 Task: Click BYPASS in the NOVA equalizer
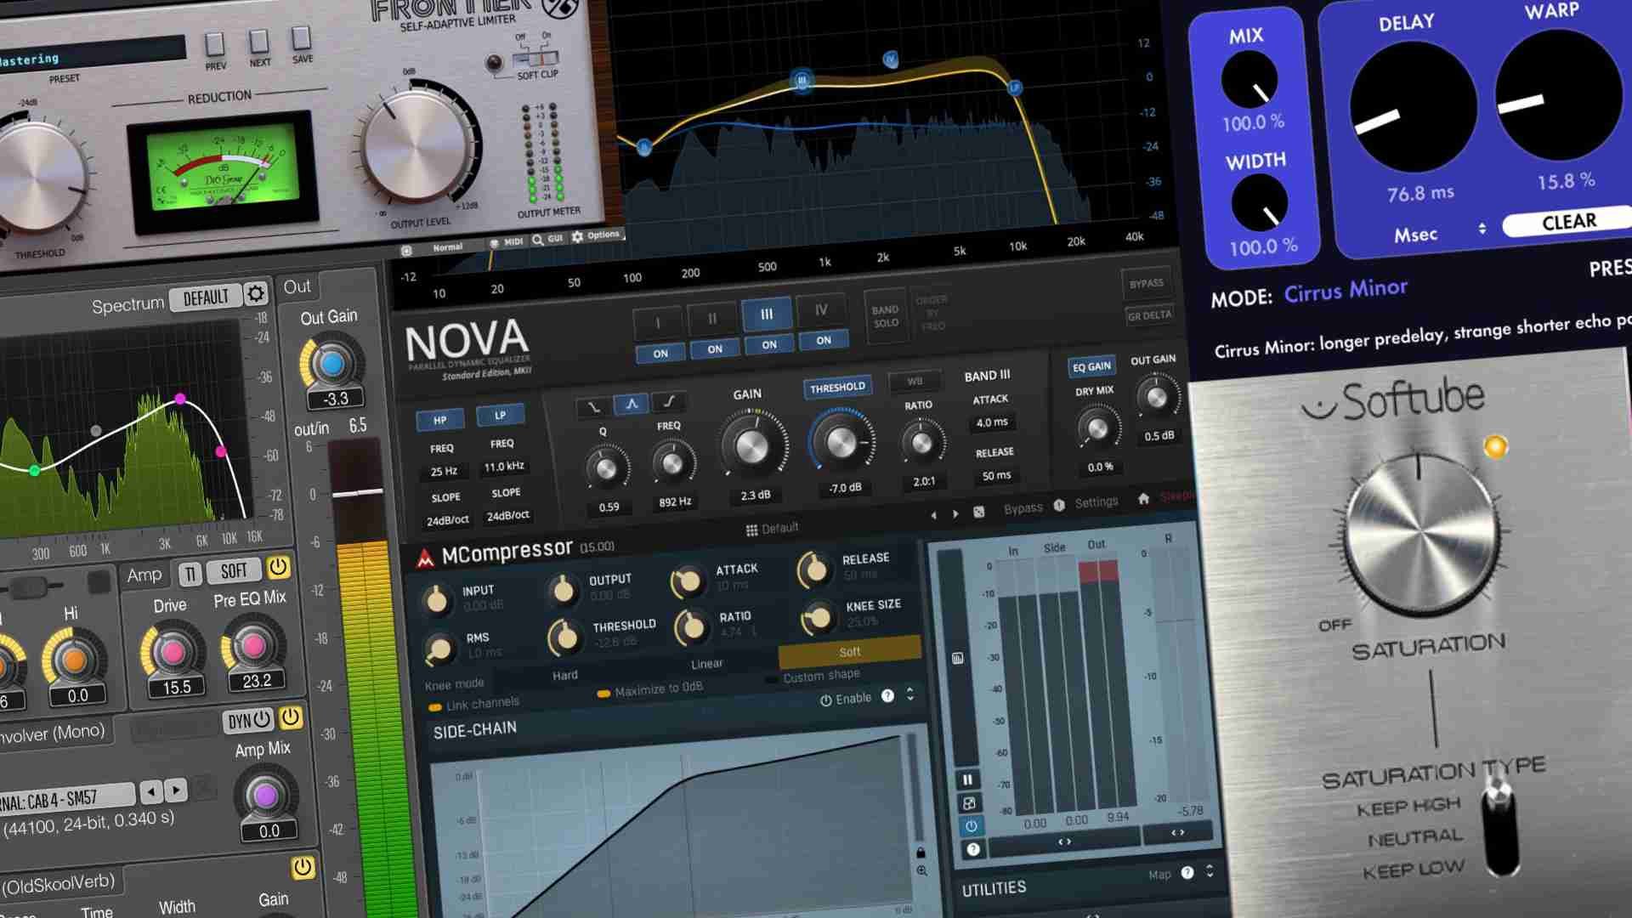1147,284
